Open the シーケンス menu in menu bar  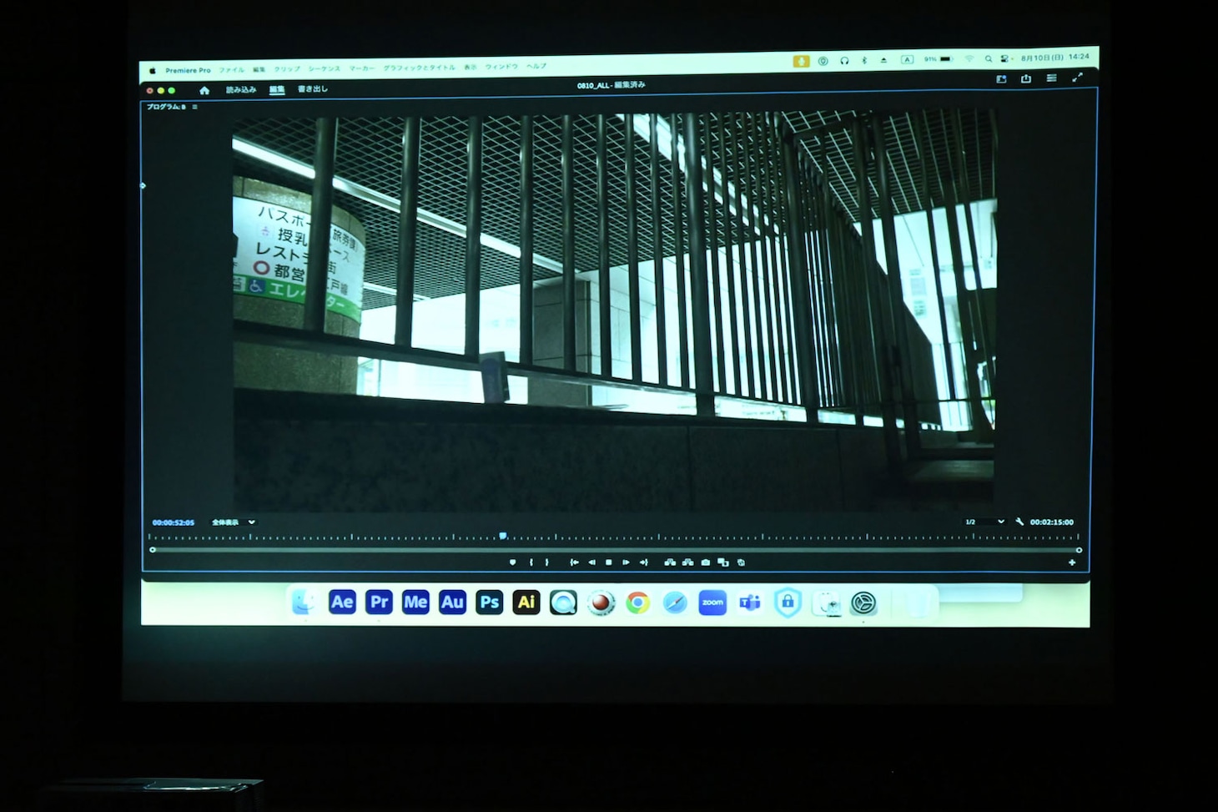(x=324, y=68)
